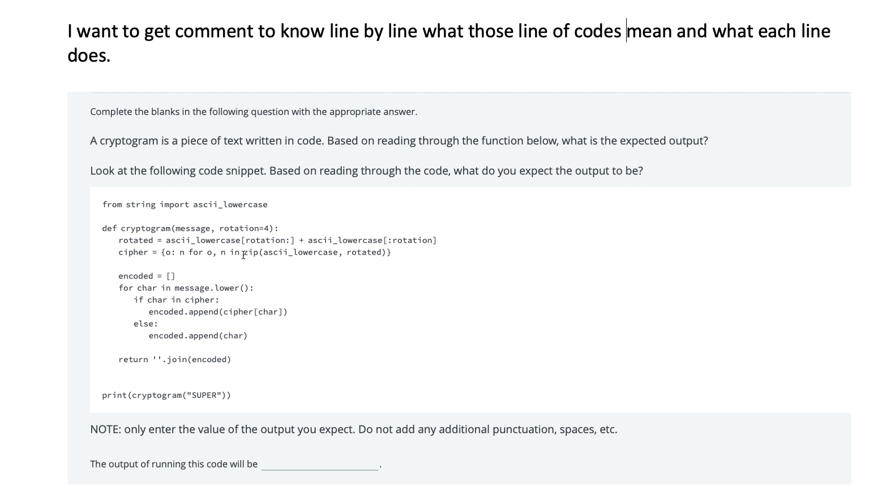Click the line starting 'cipher = {o: n for'
882x485 pixels.
tap(255, 252)
